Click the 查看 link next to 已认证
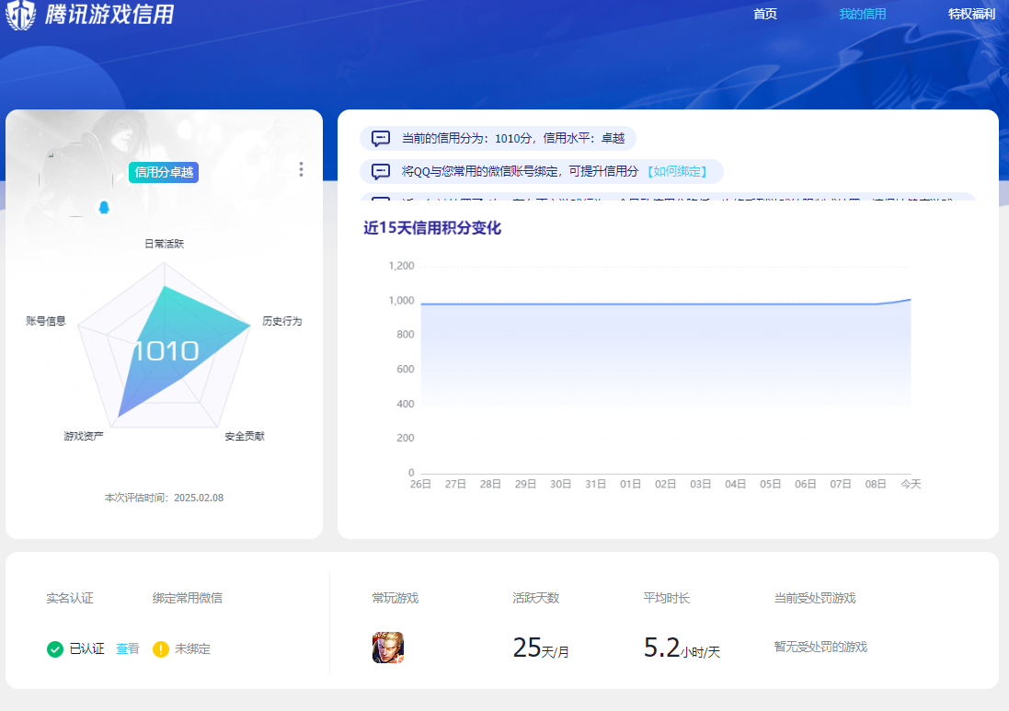The image size is (1009, 711). (128, 648)
